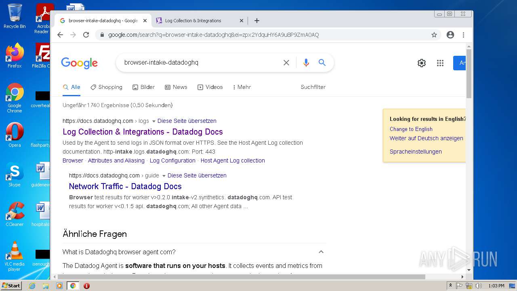517x291 pixels.
Task: Launch Opera desktop shortcut
Action: [x=15, y=135]
